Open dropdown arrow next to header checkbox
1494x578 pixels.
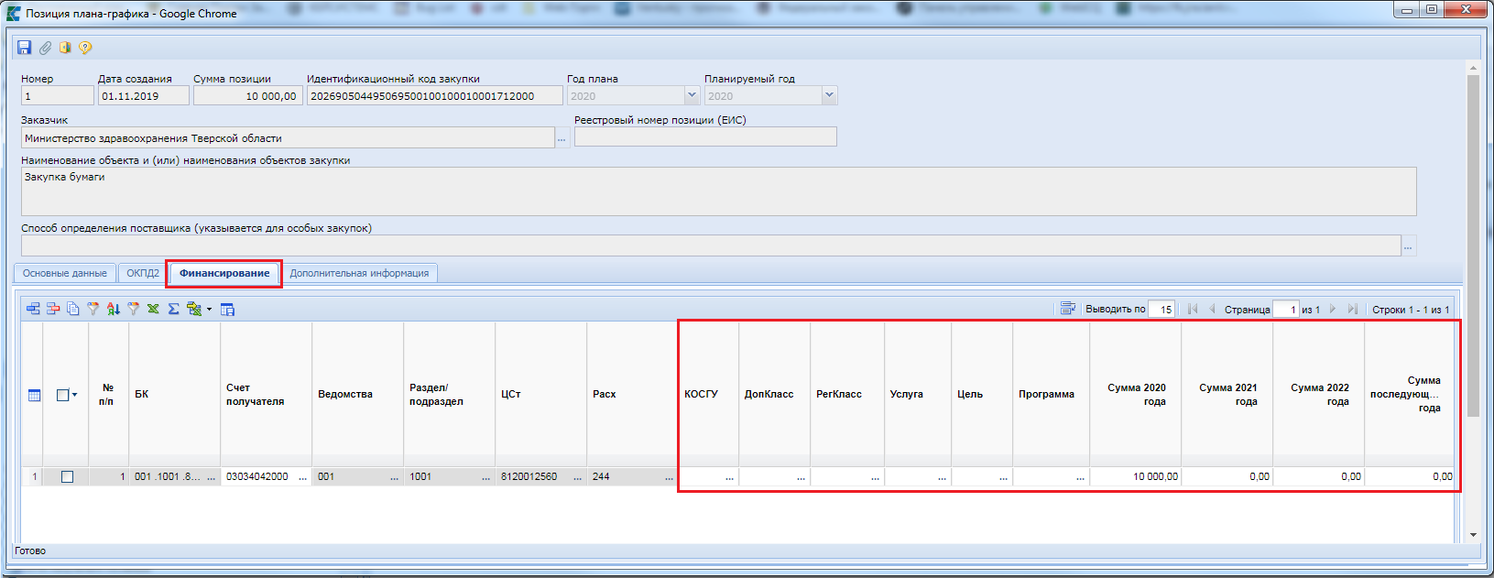click(x=75, y=395)
